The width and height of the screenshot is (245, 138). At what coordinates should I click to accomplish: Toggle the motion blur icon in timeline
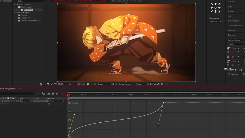[57, 94]
